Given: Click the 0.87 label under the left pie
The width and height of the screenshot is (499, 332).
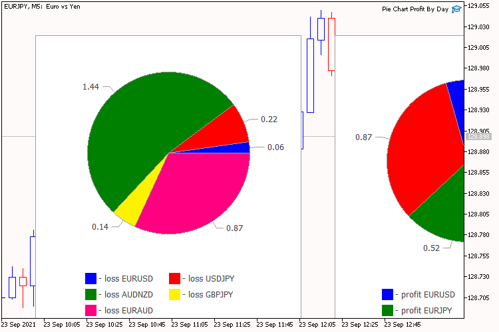Looking at the screenshot, I should tap(235, 228).
